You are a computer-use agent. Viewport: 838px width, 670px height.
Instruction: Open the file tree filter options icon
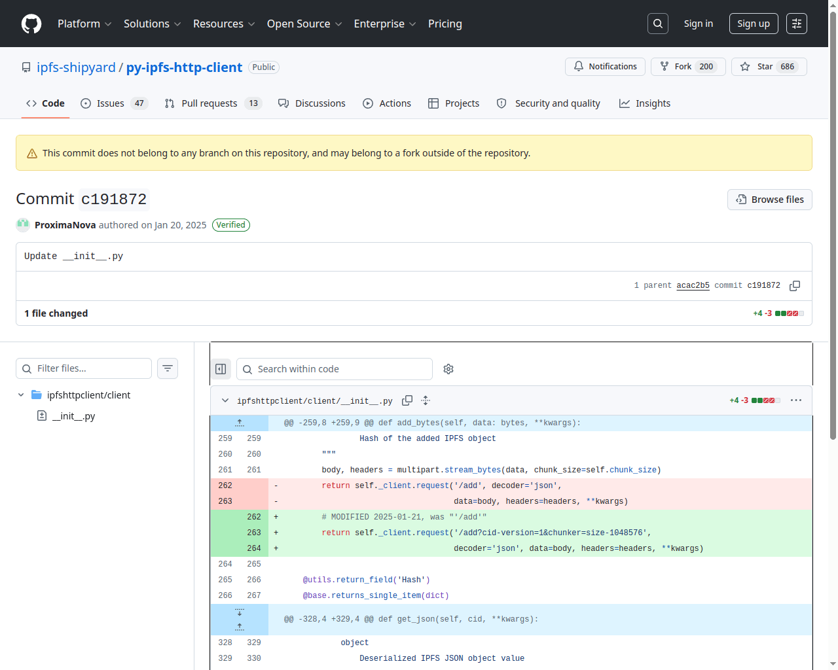point(168,368)
